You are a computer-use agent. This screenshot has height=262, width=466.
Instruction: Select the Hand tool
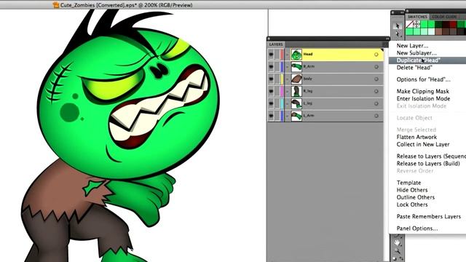pos(398,242)
